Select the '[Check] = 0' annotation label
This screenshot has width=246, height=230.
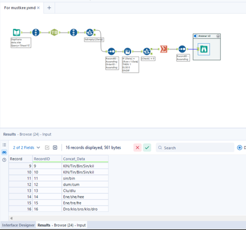148,59
